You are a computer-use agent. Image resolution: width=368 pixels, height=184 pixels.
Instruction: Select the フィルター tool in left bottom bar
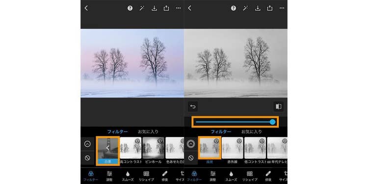[90, 177]
